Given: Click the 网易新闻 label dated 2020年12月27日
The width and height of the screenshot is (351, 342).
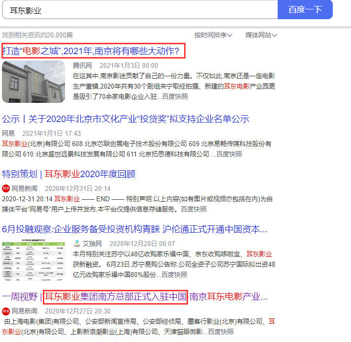Looking at the screenshot, I should pyautogui.click(x=25, y=311).
